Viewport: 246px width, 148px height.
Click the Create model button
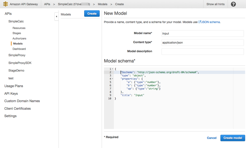tap(233, 138)
